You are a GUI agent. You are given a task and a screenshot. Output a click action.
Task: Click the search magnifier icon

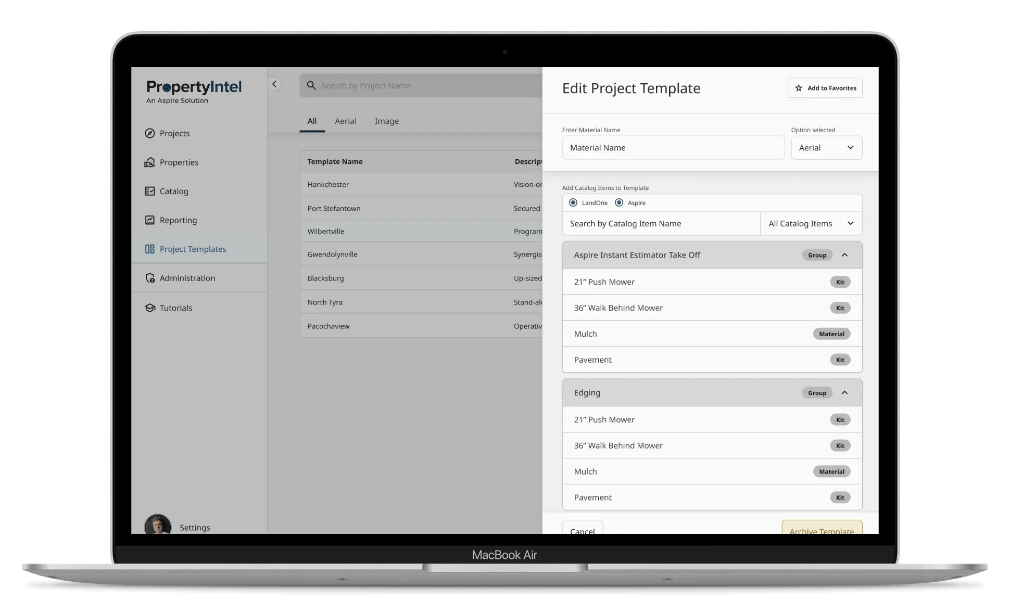point(311,85)
